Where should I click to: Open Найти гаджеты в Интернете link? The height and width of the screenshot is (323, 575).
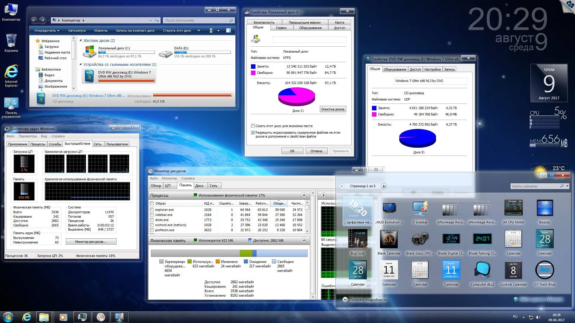(x=541, y=299)
